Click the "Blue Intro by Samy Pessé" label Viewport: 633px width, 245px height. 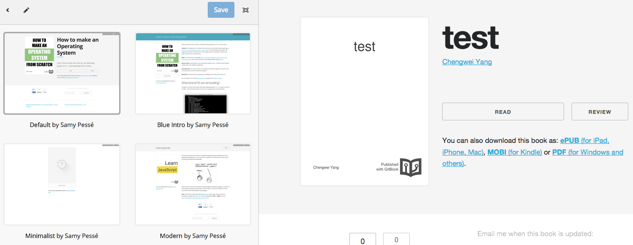193,125
